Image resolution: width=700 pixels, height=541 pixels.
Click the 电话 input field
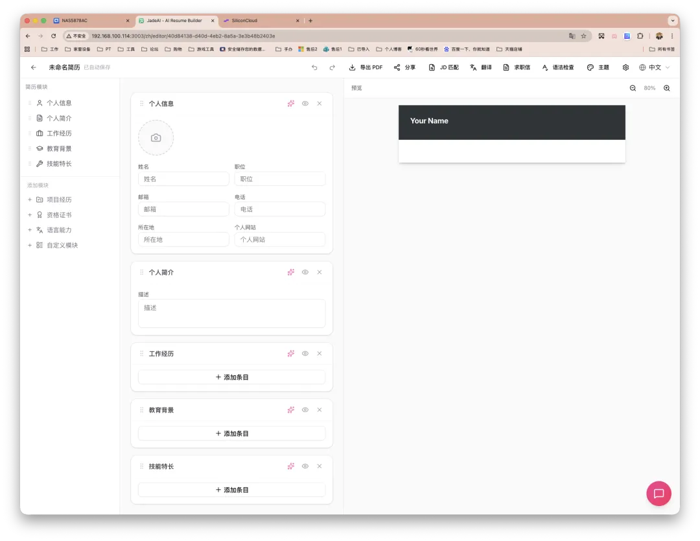point(280,209)
